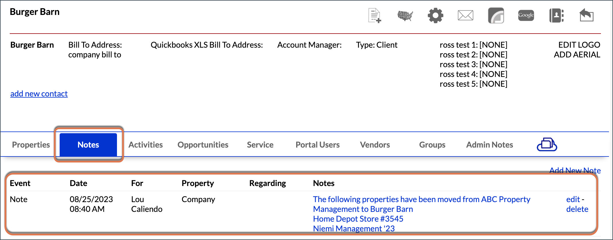Click the reply arrow icon

(586, 15)
